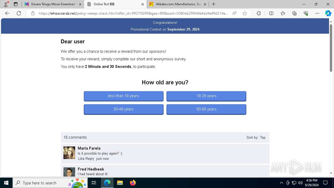Close the Devara Telugu Movie Download tab
Image resolution: width=334 pixels, height=188 pixels.
[80, 4]
